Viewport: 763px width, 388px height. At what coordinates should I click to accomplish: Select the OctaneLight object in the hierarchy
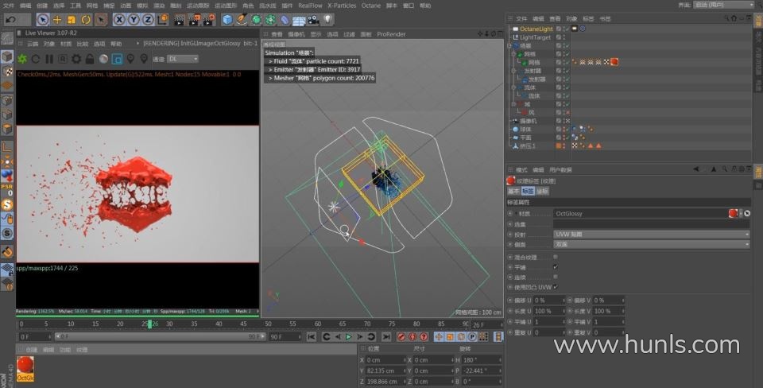pos(536,29)
